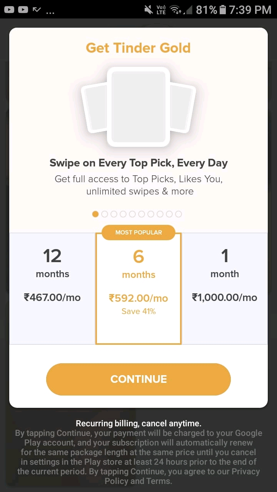277x492 pixels.
Task: Select the 12 months plan
Action: click(52, 288)
